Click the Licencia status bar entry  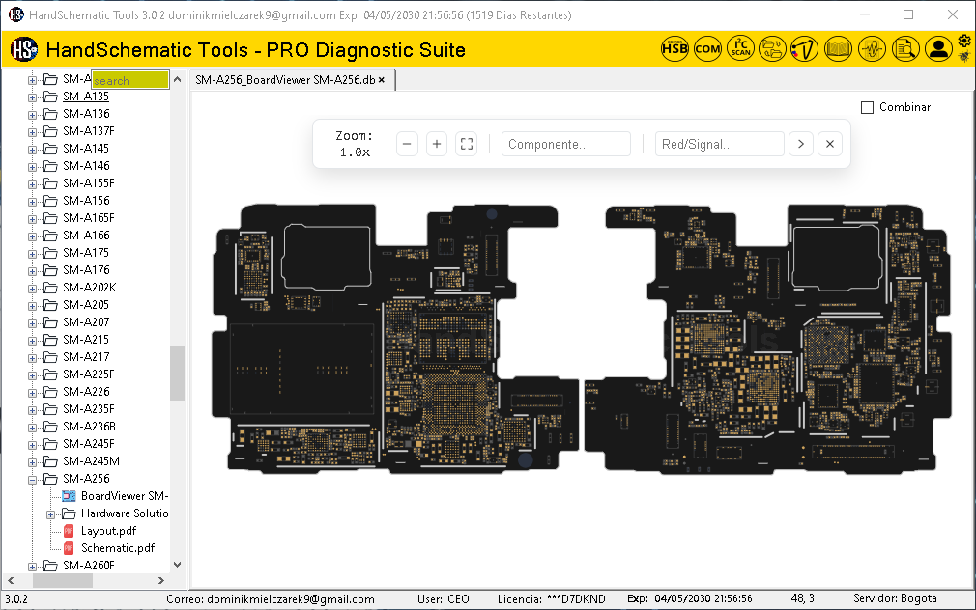(x=551, y=599)
